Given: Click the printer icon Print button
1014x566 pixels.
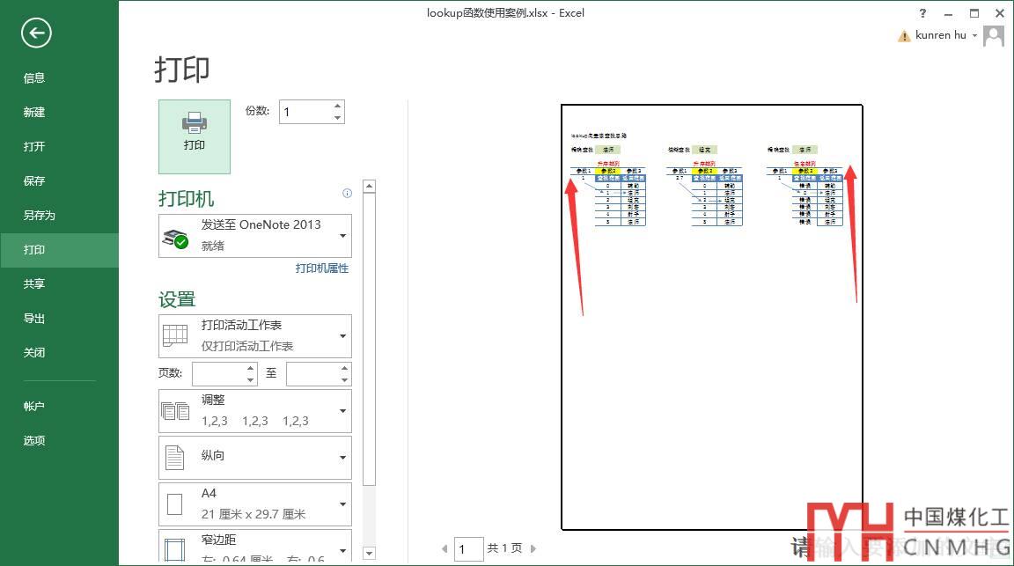Looking at the screenshot, I should click(194, 136).
